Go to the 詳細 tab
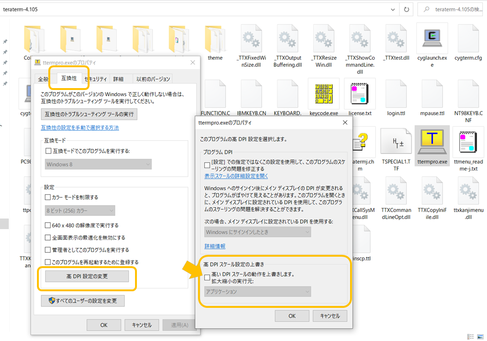 pyautogui.click(x=118, y=79)
